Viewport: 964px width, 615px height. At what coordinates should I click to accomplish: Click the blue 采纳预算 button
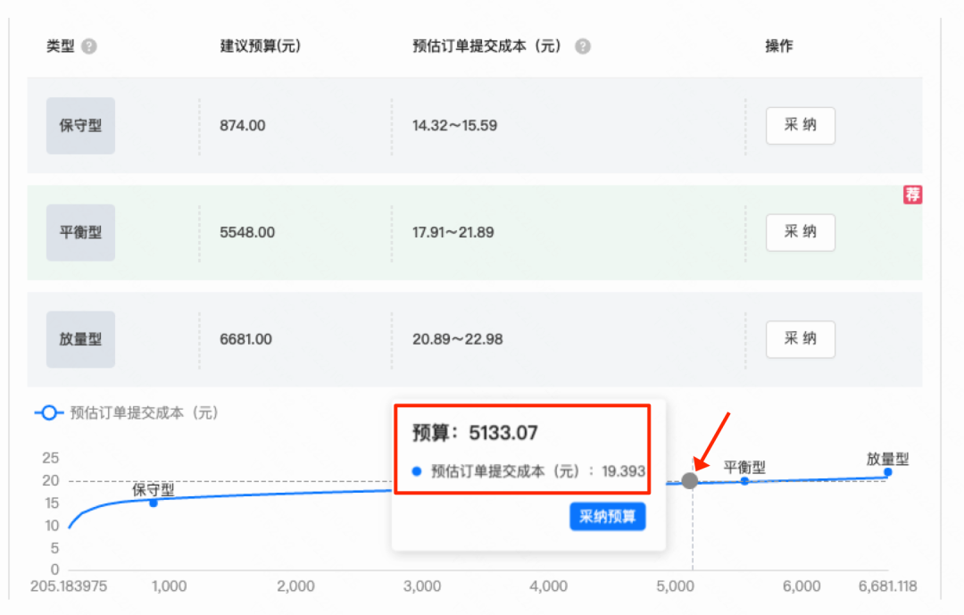[x=608, y=516]
